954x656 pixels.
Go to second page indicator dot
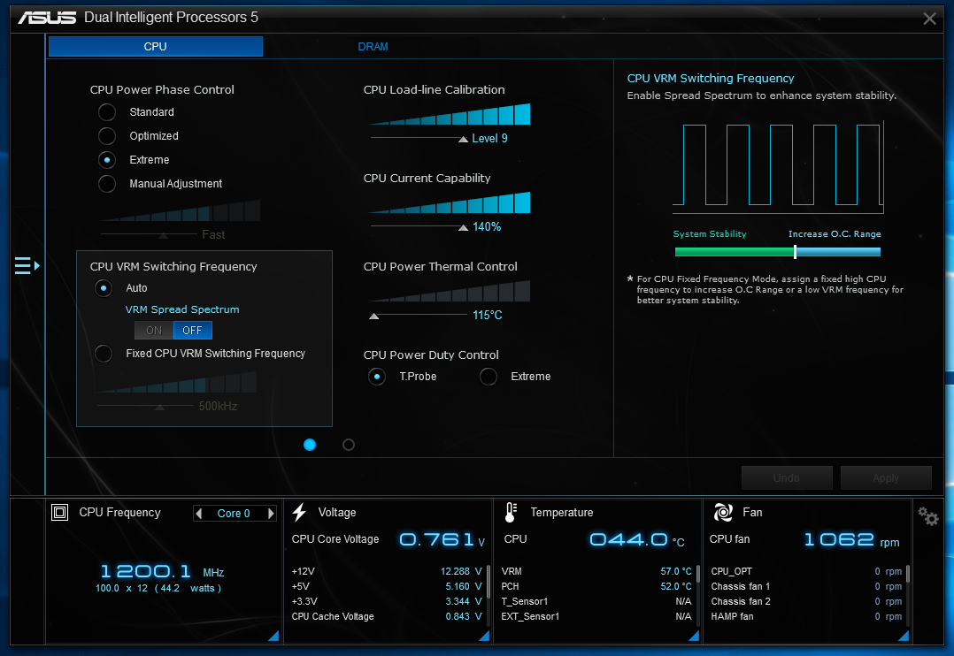click(349, 445)
